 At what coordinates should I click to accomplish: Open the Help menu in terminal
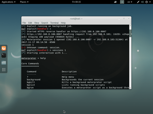point(63,23)
